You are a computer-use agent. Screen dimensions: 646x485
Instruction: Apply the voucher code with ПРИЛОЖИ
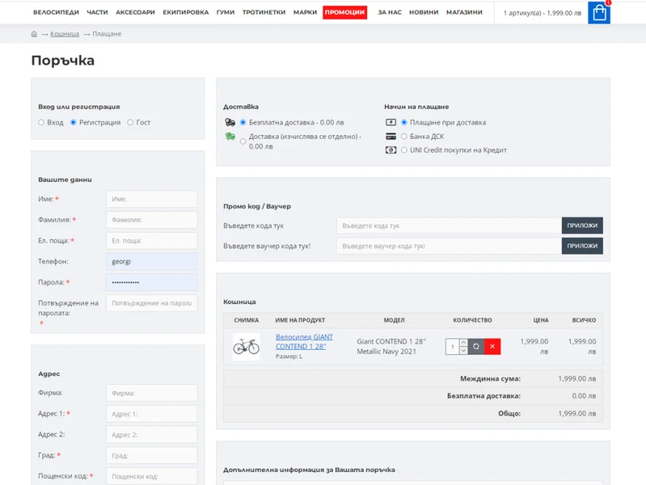click(x=582, y=246)
